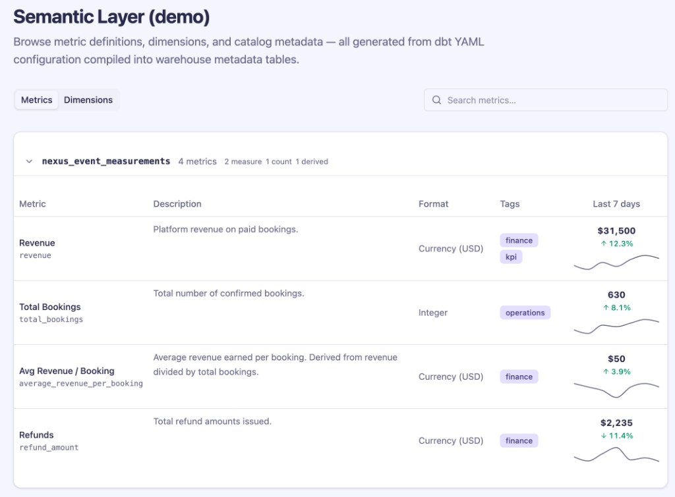675x497 pixels.
Task: View the Avg Revenue / Booking sparkline
Action: coord(616,389)
